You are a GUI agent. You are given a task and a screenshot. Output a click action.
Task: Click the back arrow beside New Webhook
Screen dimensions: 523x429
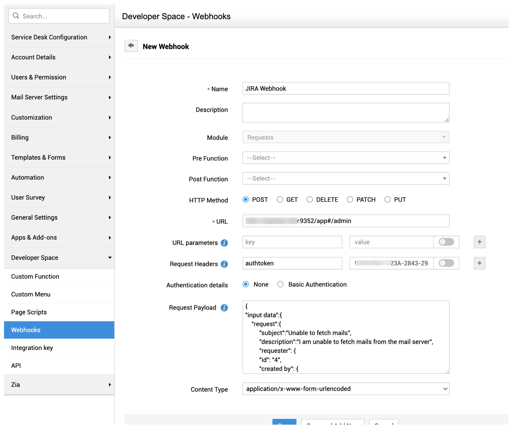click(x=131, y=46)
